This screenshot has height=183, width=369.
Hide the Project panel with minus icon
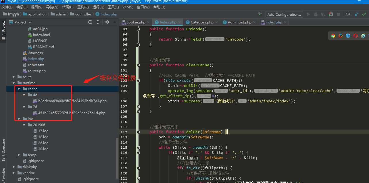115,22
